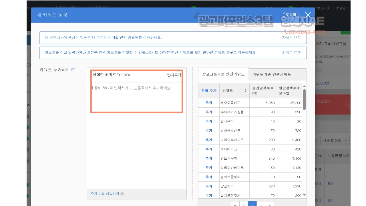Open help icon next to 추가 실적 예상하기
Image resolution: width=366 pixels, height=206 pixels.
[x=122, y=194]
